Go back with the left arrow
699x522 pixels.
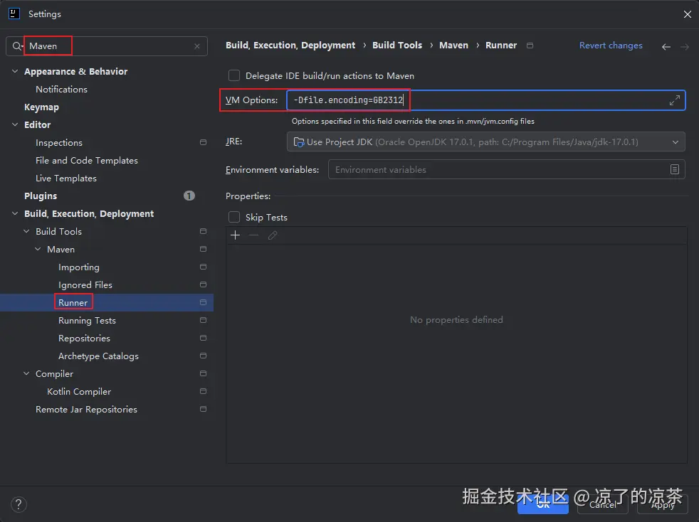point(666,47)
